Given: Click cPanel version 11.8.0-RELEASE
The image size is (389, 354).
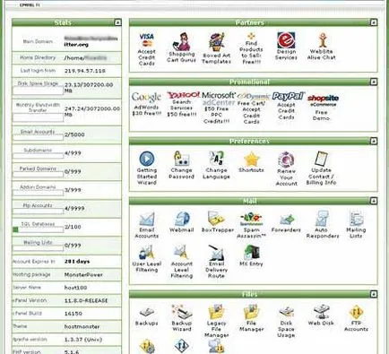Looking at the screenshot, I should click(x=86, y=300).
